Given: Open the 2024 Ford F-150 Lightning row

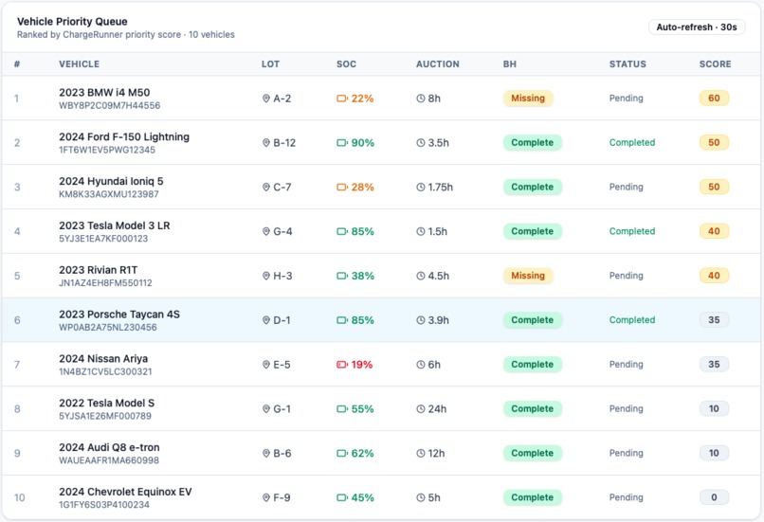Looking at the screenshot, I should coord(381,143).
